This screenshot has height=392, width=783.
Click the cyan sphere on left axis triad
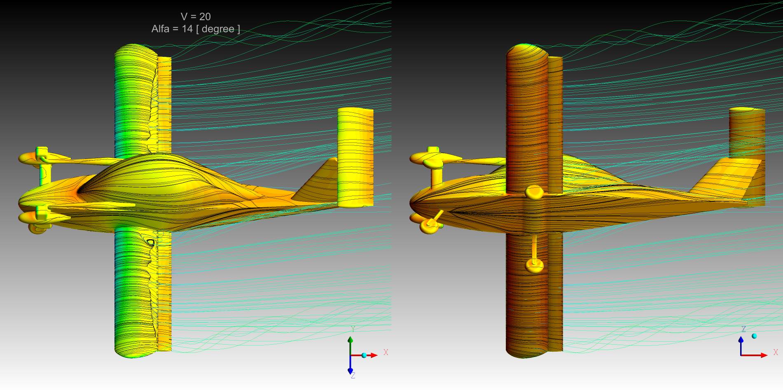364,355
